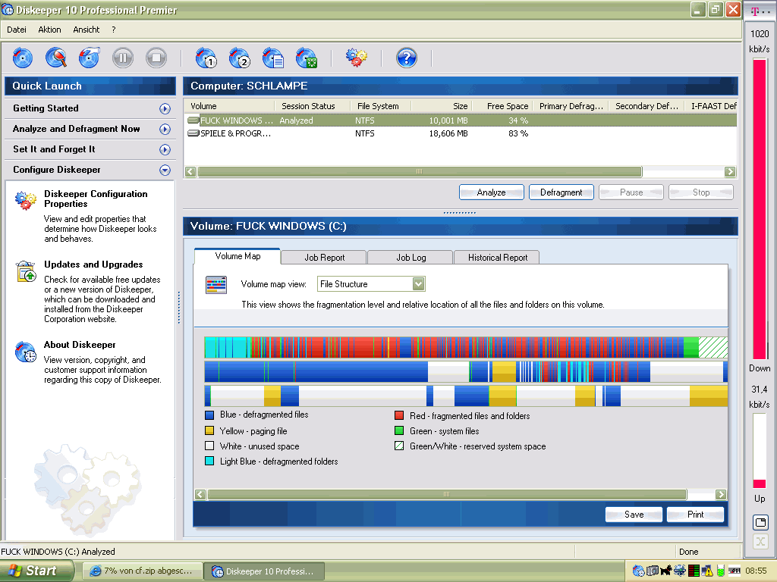777x582 pixels.
Task: Click the window icon below the Up meter
Action: (x=760, y=522)
